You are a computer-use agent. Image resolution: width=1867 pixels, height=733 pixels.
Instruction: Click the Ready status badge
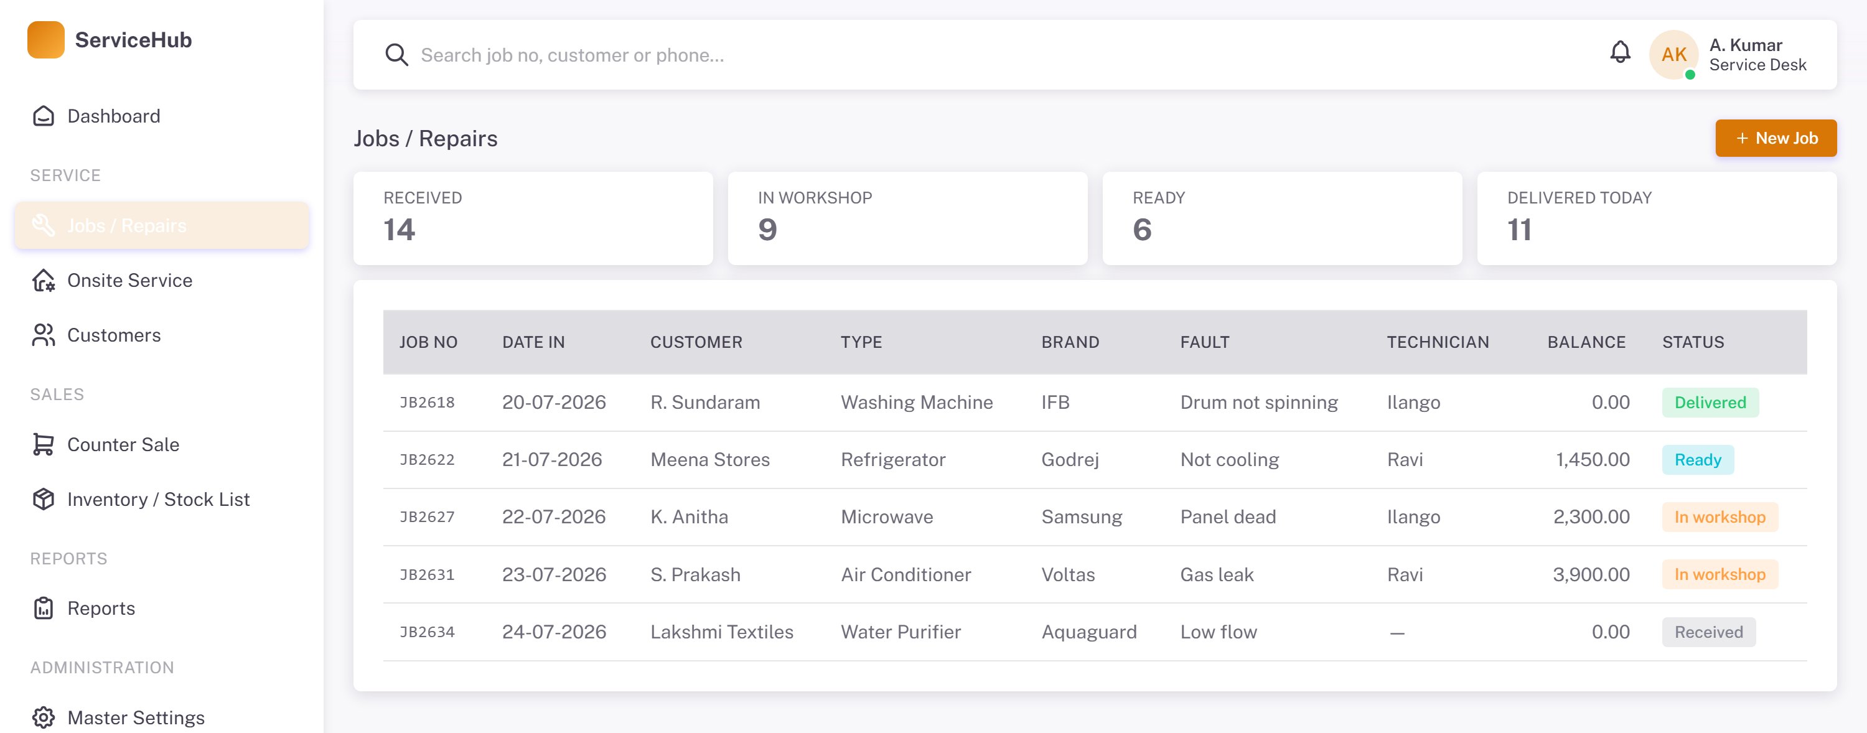[x=1697, y=460]
